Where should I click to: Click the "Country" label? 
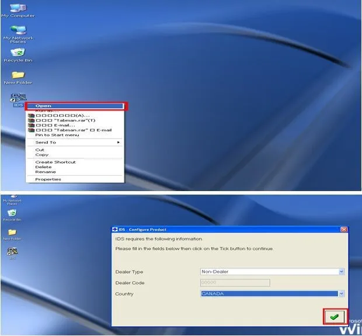[x=124, y=294]
